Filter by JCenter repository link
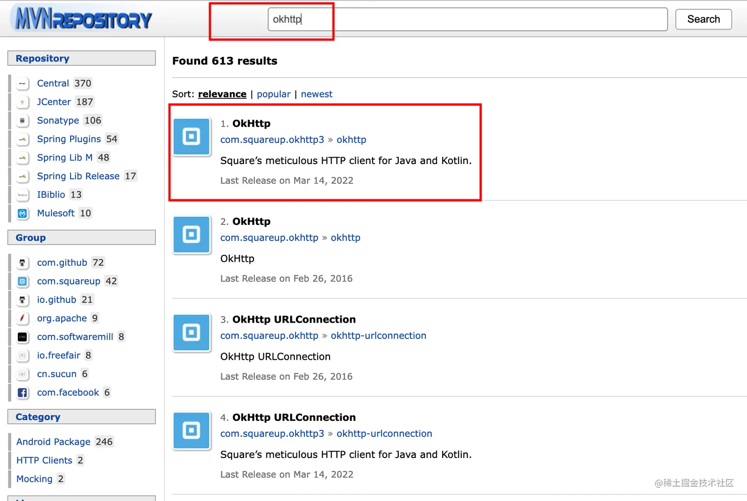 [x=54, y=102]
